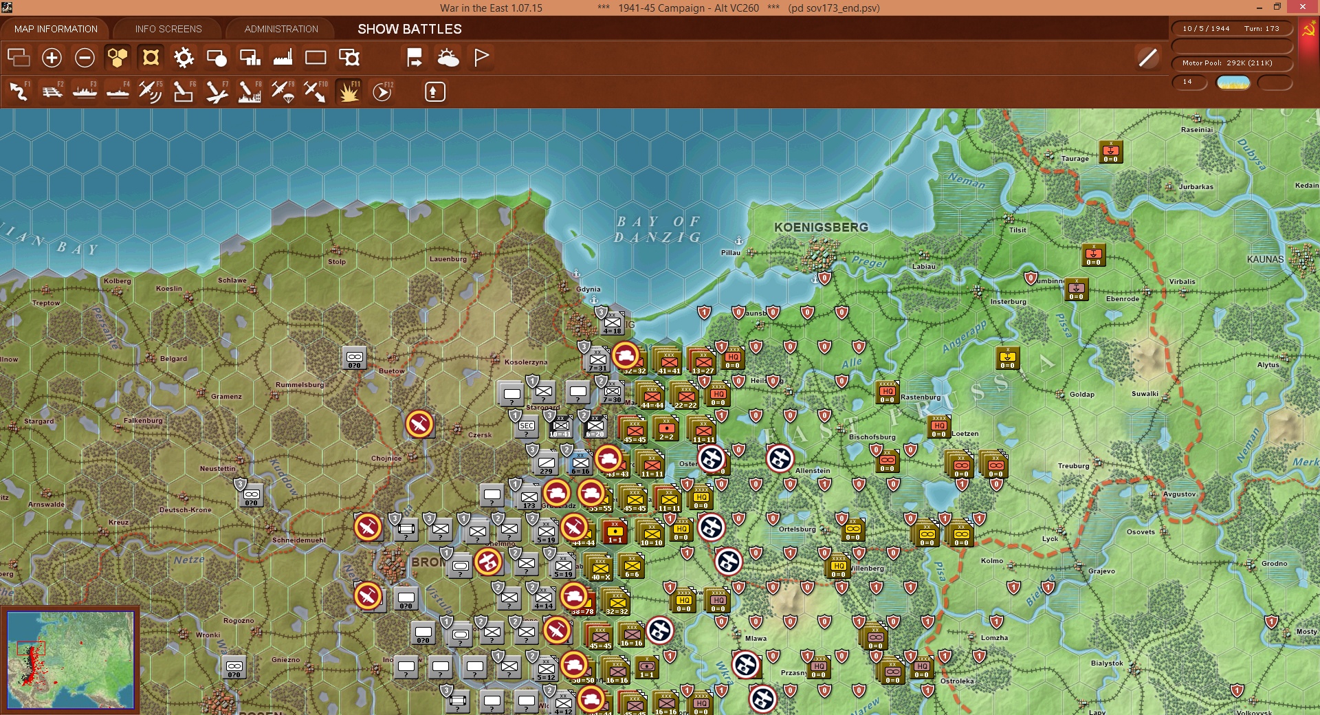Click the rectangle with circle icon

[217, 58]
